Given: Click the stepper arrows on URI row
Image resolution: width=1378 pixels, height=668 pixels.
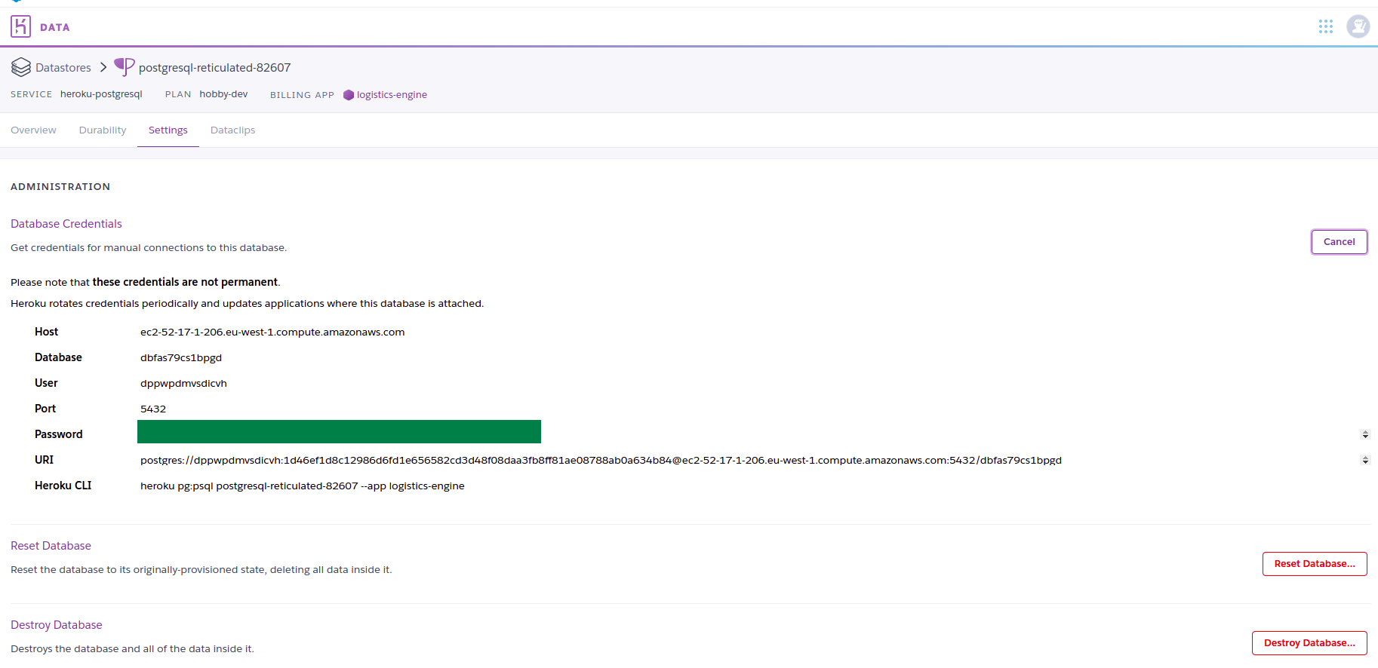Looking at the screenshot, I should (1365, 460).
